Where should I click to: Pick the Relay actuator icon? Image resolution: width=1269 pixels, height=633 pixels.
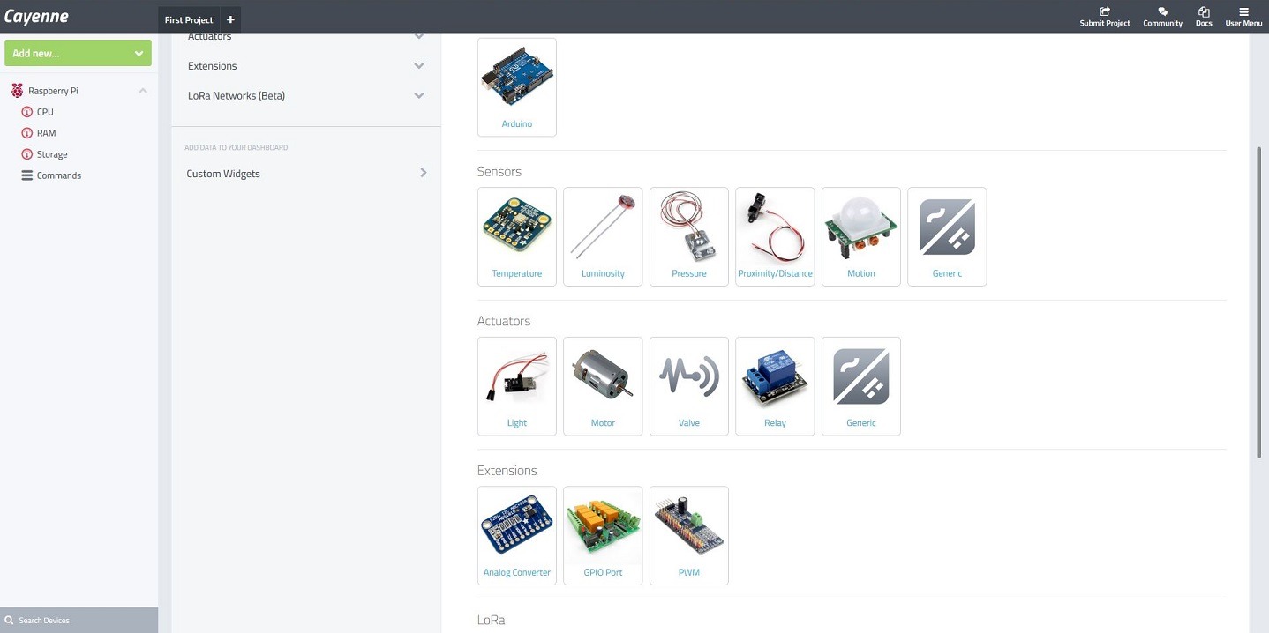click(775, 376)
